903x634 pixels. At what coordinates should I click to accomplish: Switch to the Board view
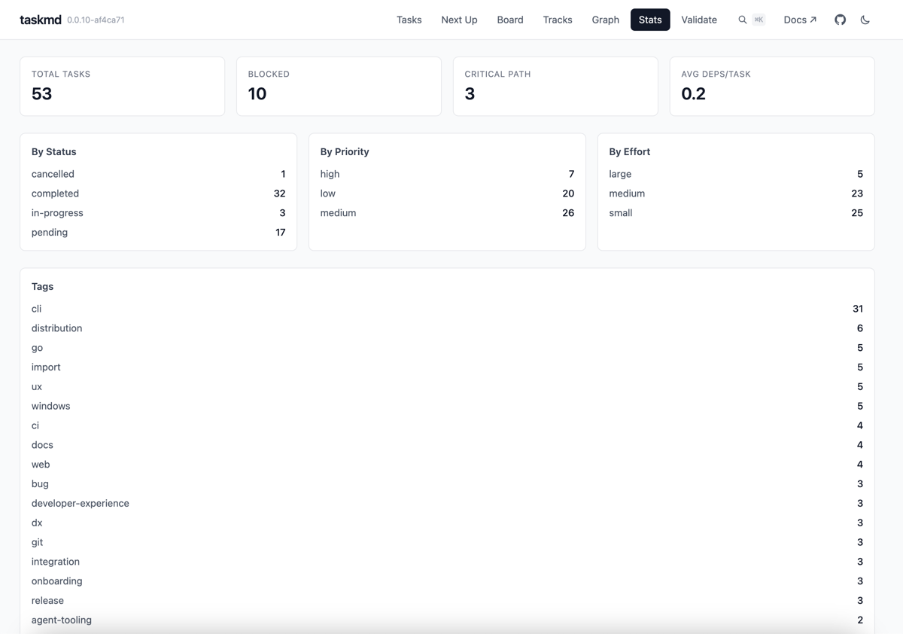510,20
